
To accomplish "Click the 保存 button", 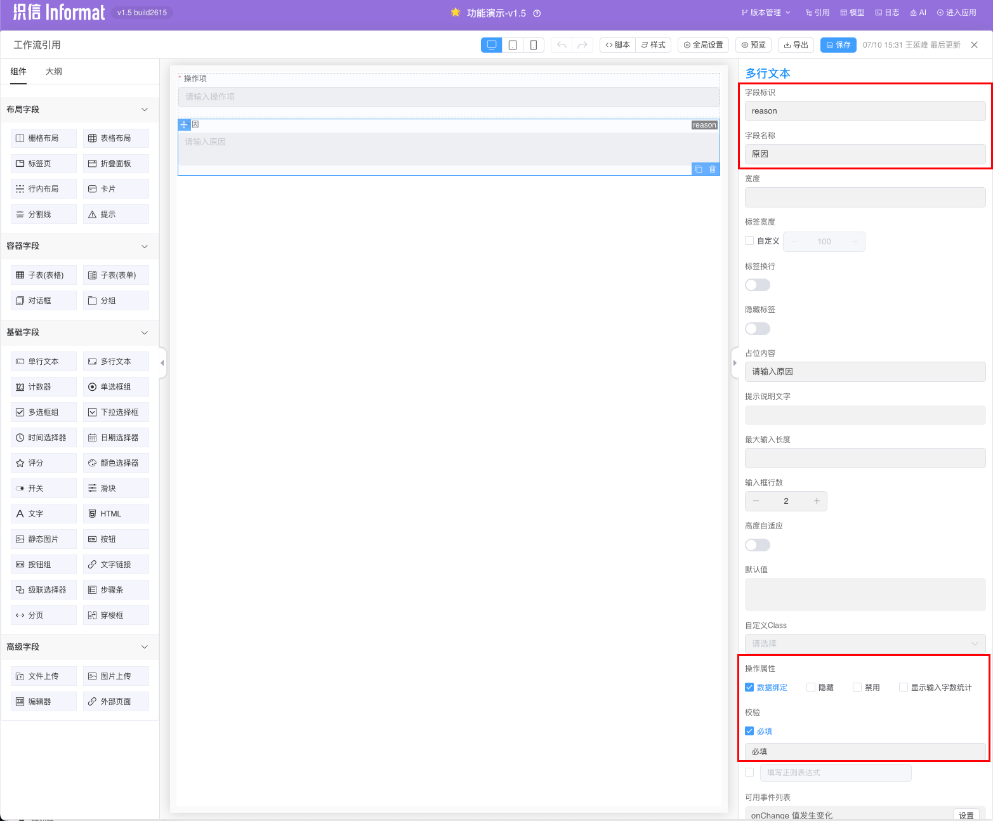I will pos(838,45).
